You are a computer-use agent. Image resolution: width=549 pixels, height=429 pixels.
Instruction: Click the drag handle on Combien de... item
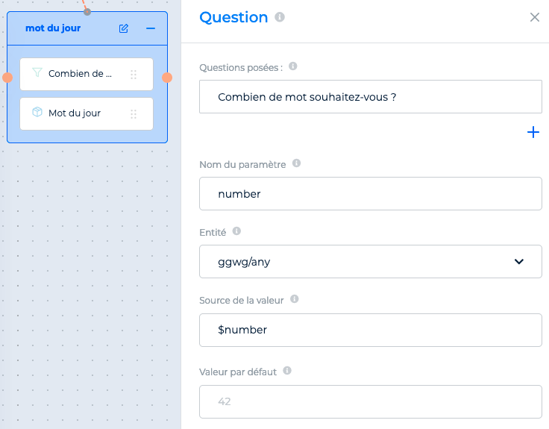point(134,75)
